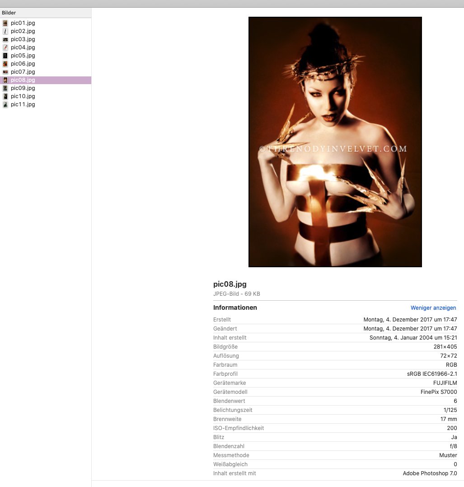This screenshot has width=464, height=487.
Task: Click the pic06.jpg file icon
Action: click(5, 64)
